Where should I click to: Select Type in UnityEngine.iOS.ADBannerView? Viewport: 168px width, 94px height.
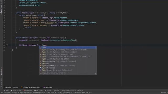click(x=67, y=52)
